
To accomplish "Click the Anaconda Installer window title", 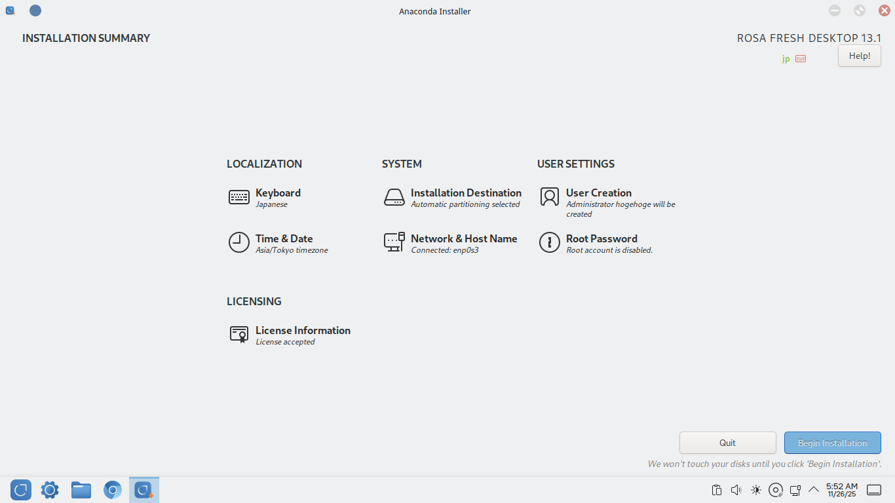I will click(435, 11).
